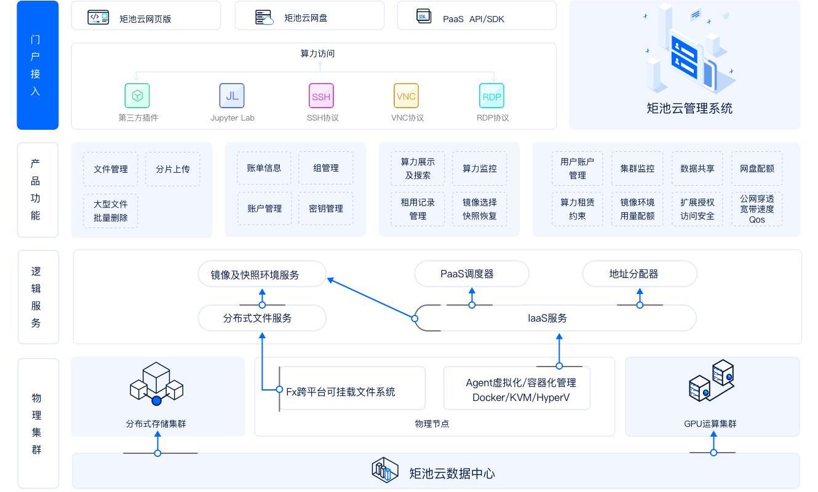Select the PaaS调度器 node
This screenshot has height=492, width=818.
pos(471,274)
